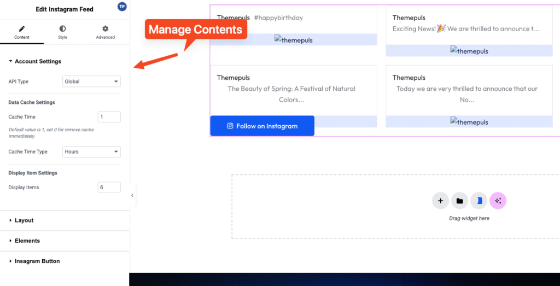Switch to the Advanced tab label
Screen dimensions: 560x286
tap(105, 37)
